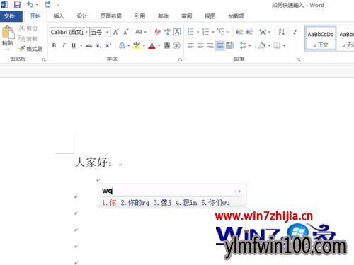Go to the next IME candidate page
Viewport: 354px width, 265px height.
click(239, 192)
